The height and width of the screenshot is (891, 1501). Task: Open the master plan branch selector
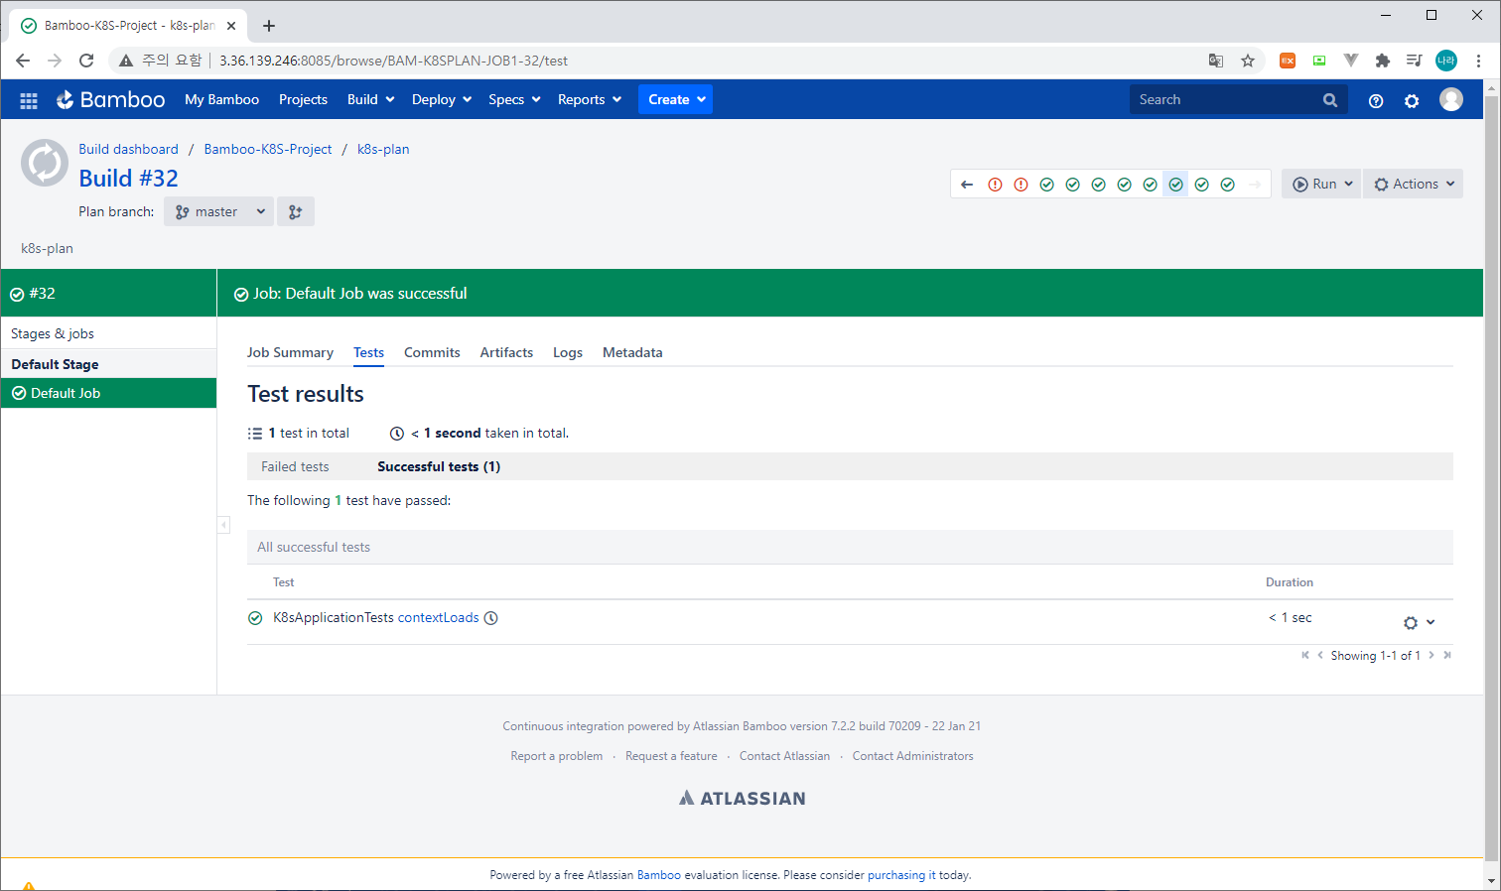(219, 211)
